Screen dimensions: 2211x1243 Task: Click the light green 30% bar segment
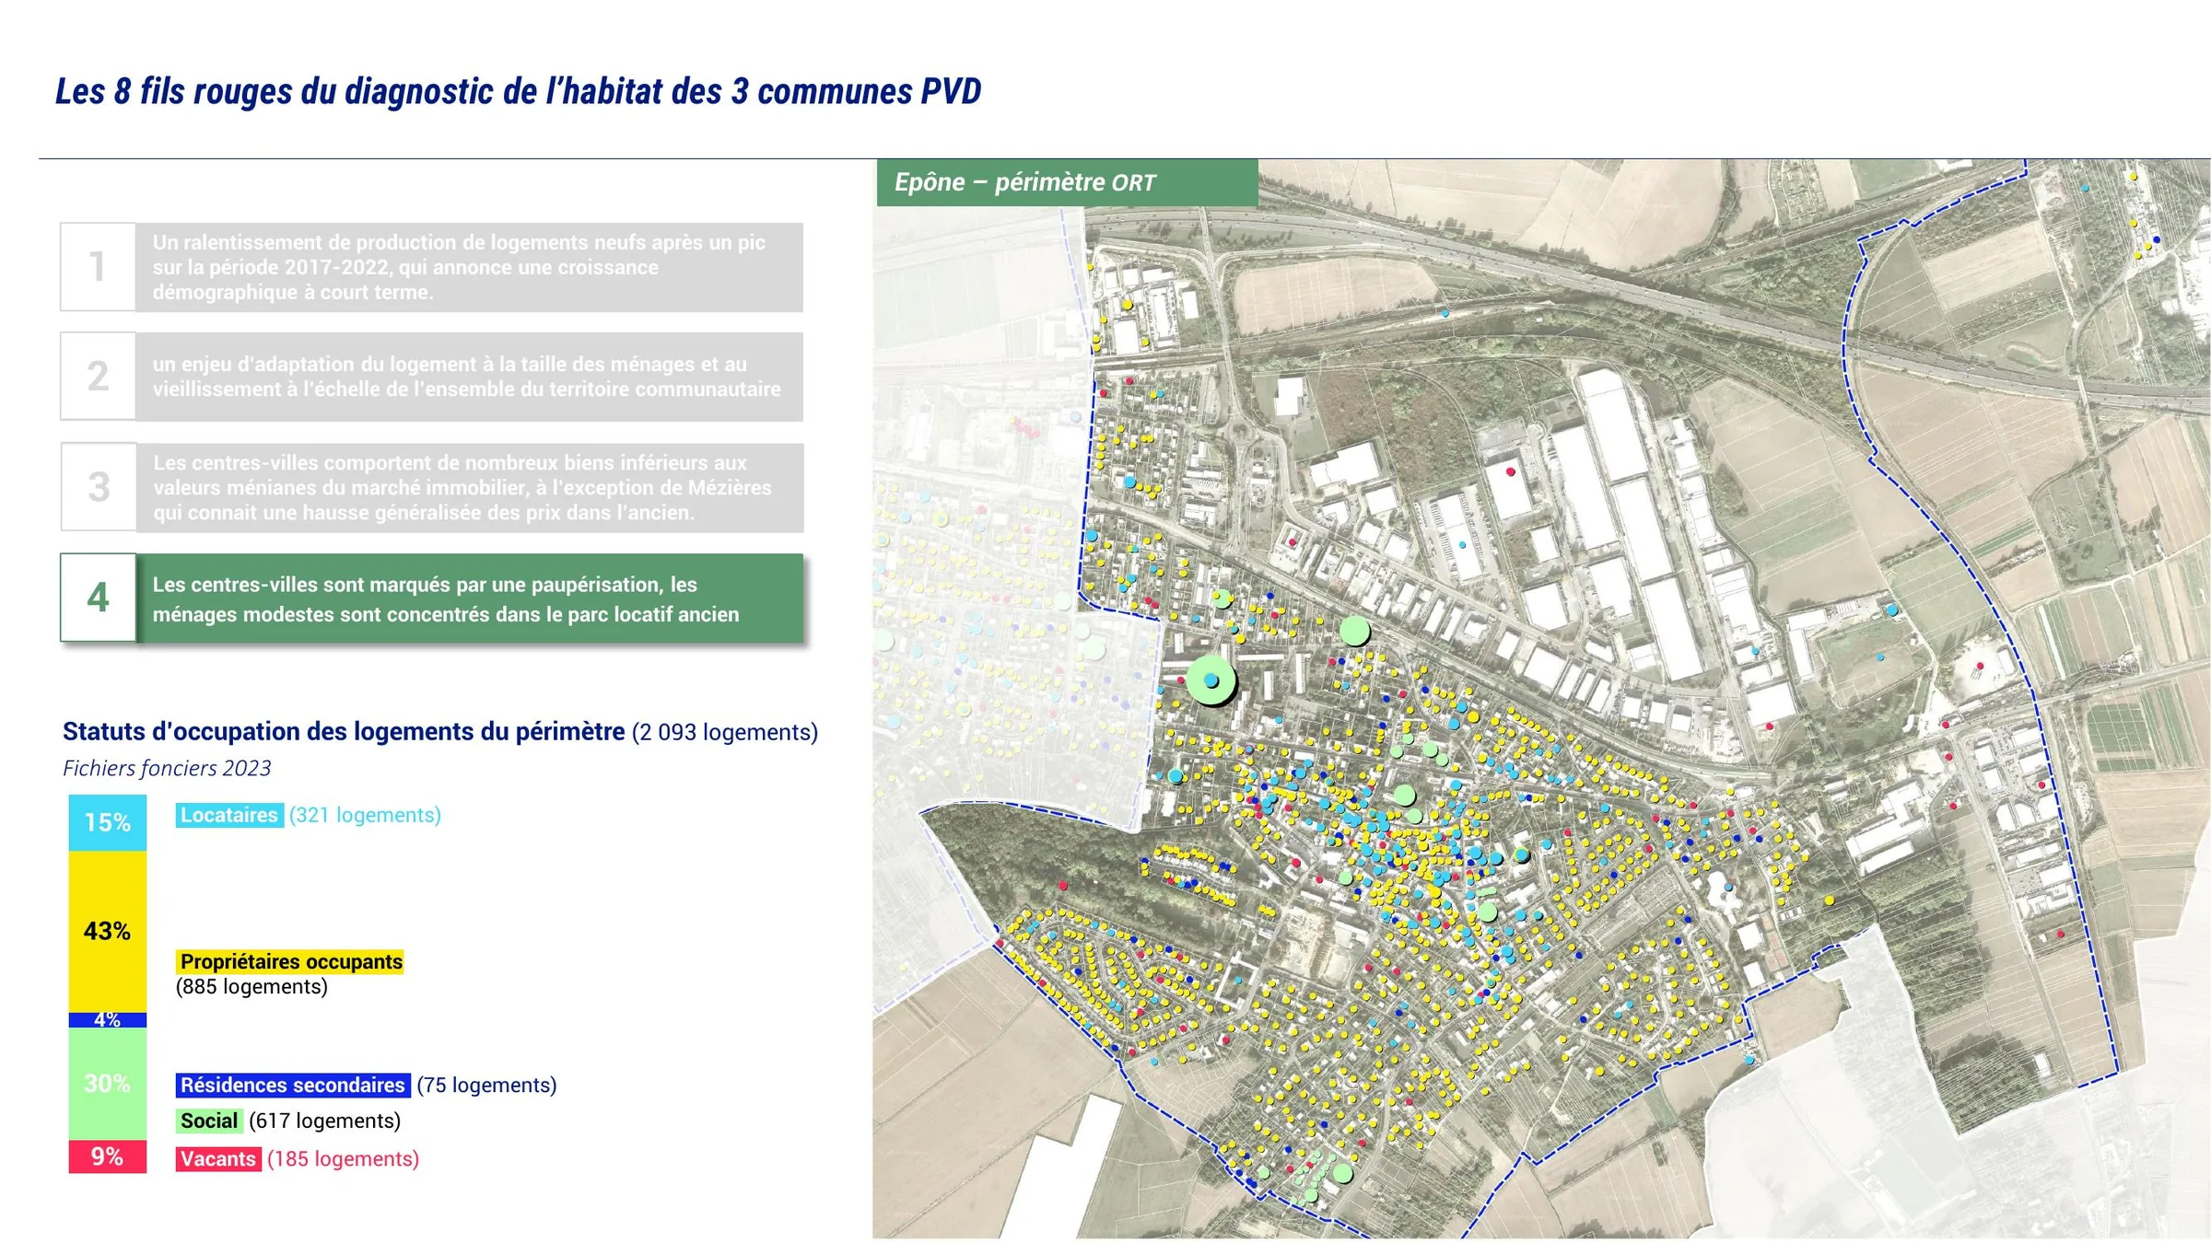(108, 1084)
